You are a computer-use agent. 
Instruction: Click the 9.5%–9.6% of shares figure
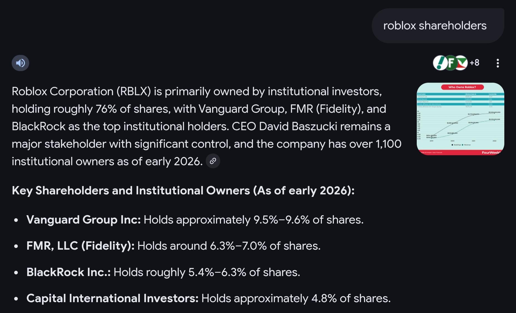[x=281, y=220]
